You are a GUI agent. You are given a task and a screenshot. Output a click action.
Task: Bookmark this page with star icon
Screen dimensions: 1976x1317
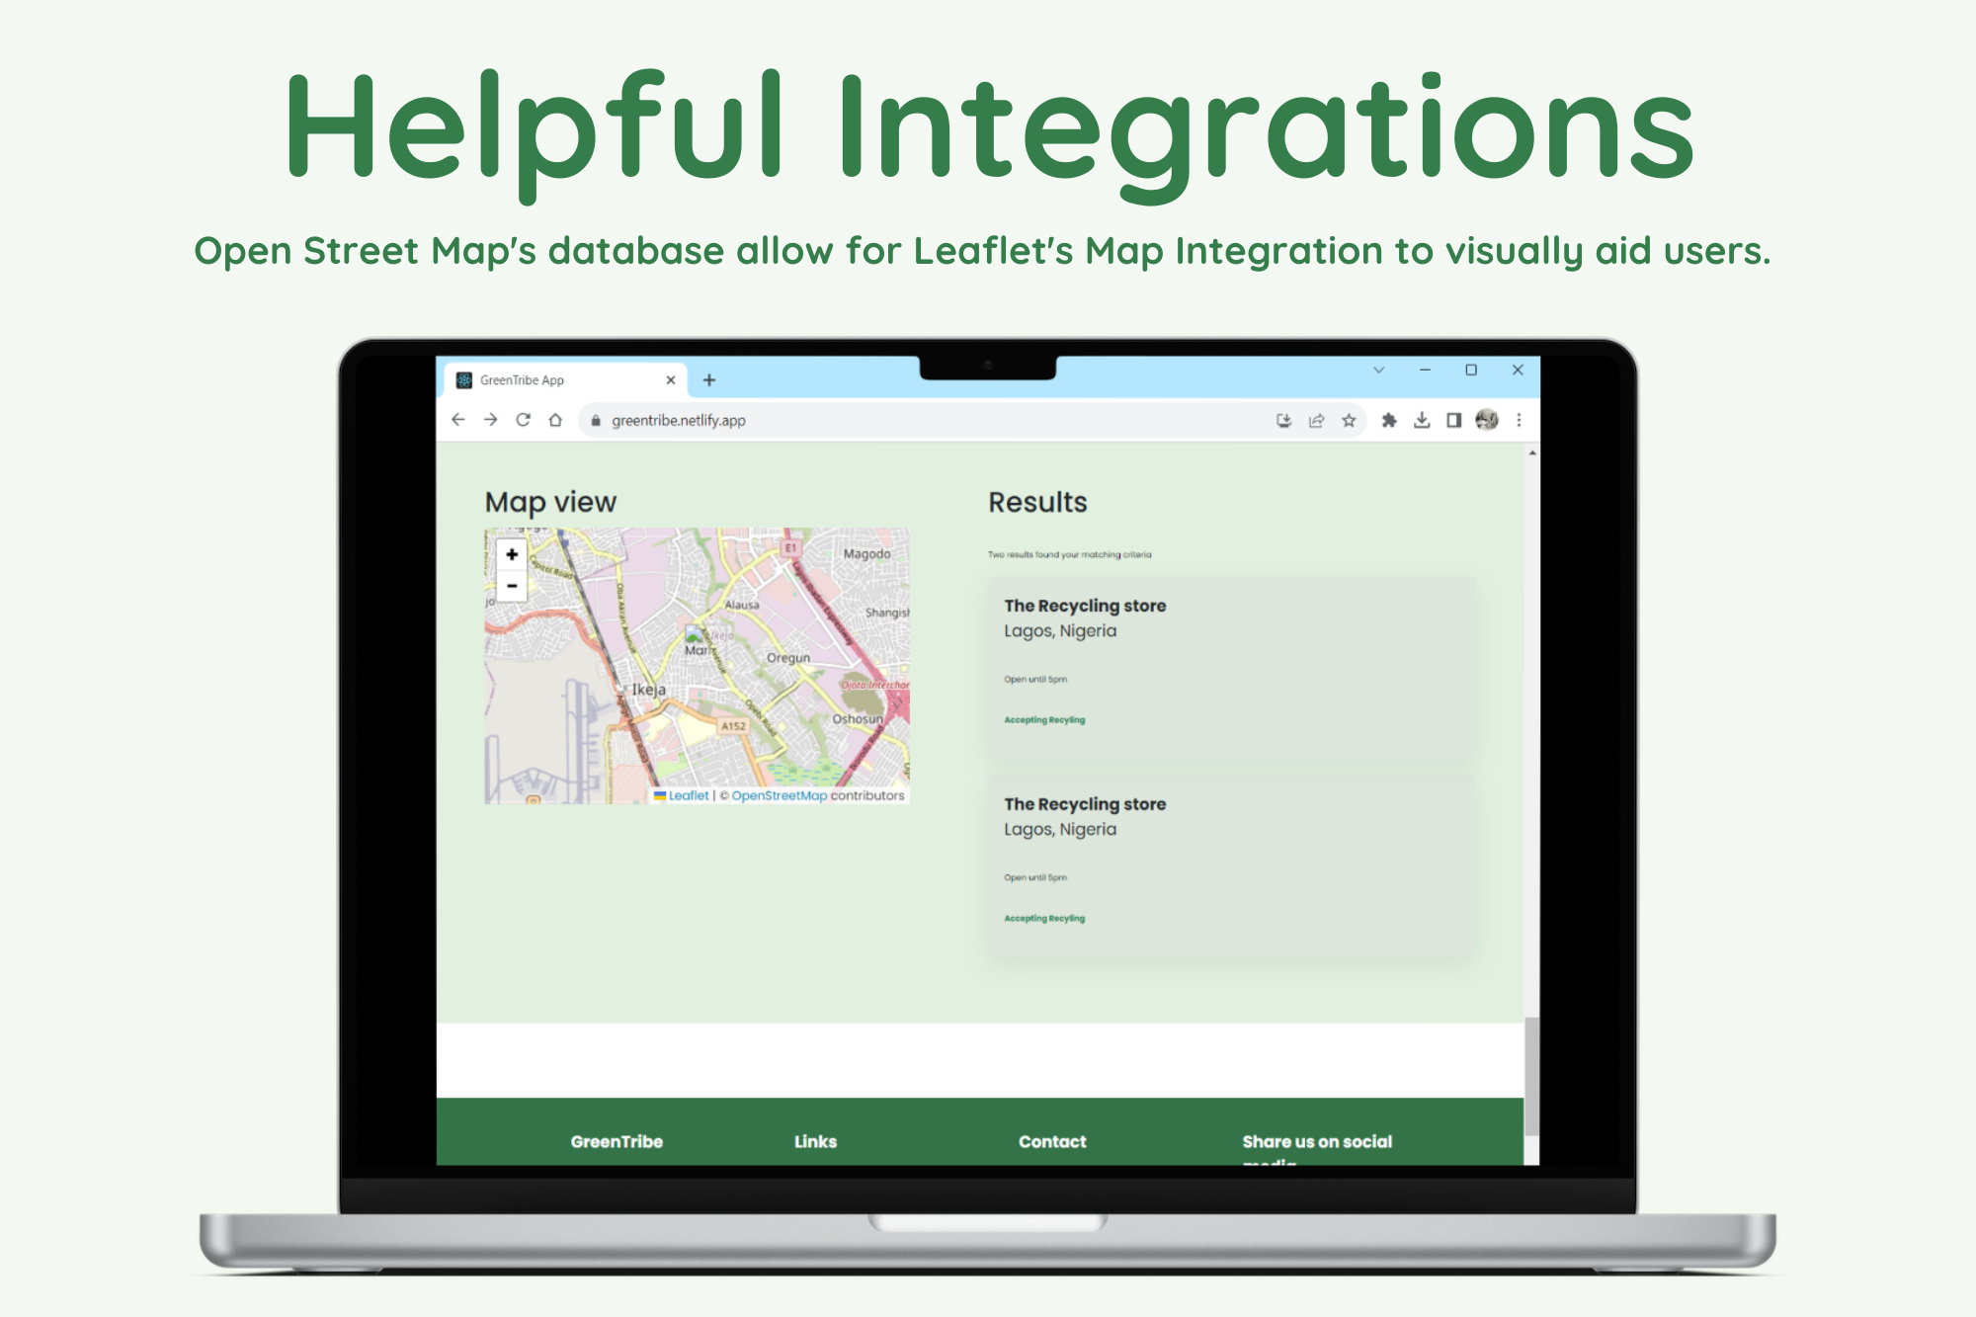[1349, 421]
